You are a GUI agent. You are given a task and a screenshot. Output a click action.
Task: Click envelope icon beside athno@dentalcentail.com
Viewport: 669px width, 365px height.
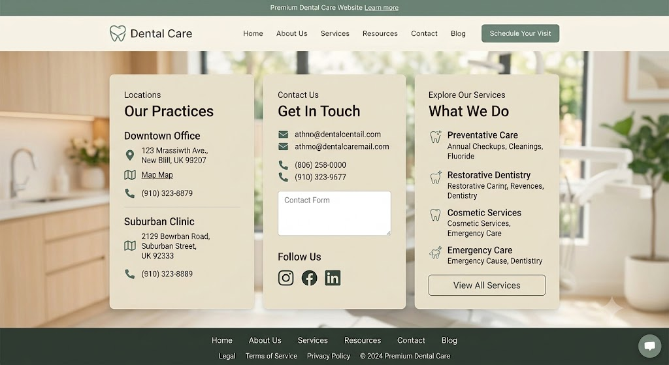pyautogui.click(x=284, y=135)
